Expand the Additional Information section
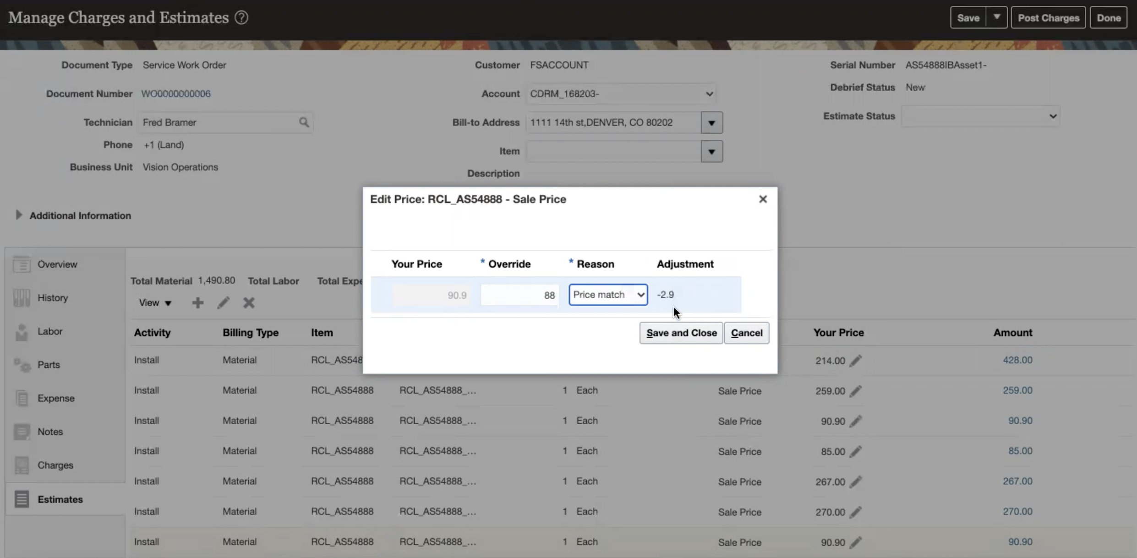Viewport: 1137px width, 558px height. pos(19,215)
